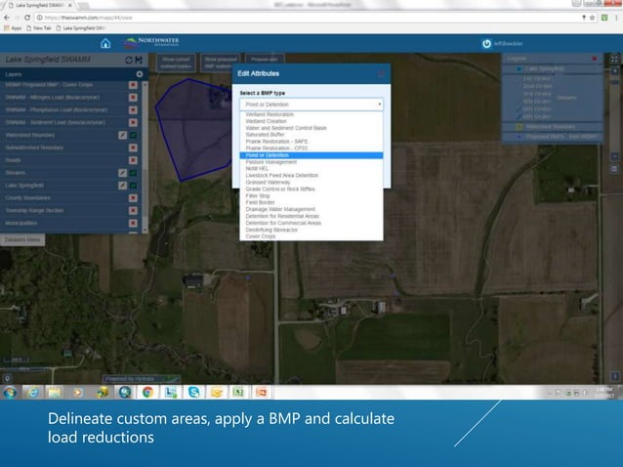Image resolution: width=623 pixels, height=467 pixels.
Task: Toggle Lake Springfield layer green checkbox
Action: coord(133,186)
